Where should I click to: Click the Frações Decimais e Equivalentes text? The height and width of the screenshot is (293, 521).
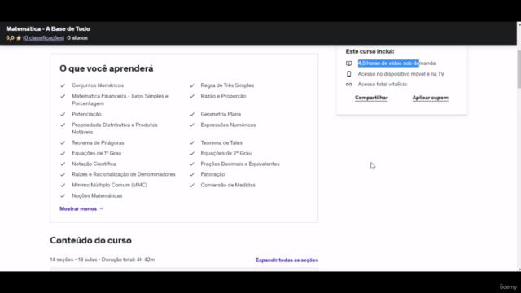click(x=240, y=164)
